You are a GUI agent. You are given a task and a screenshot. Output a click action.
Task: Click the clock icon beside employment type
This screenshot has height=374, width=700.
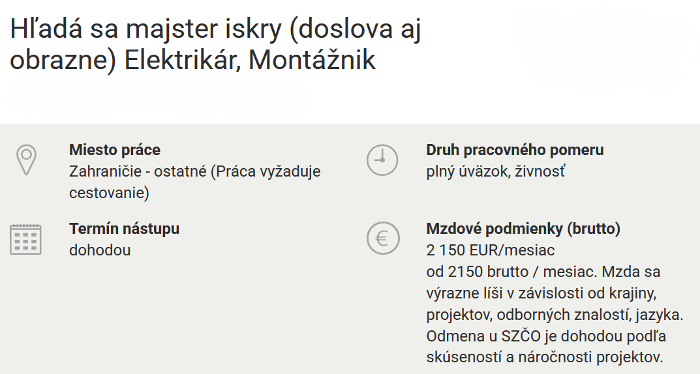(x=382, y=160)
